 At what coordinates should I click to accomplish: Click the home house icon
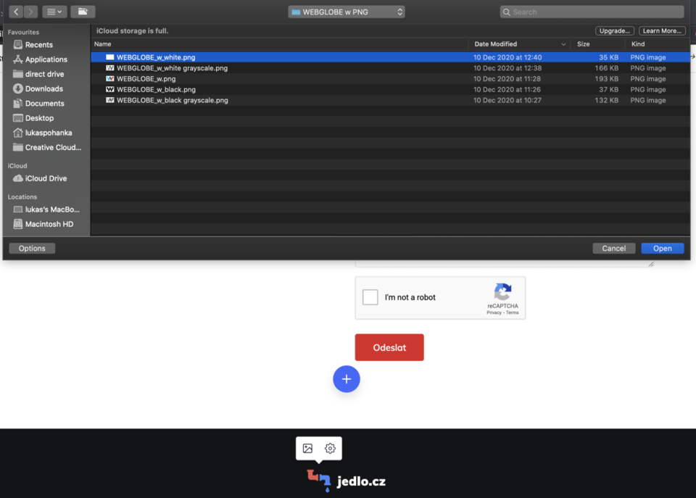(x=17, y=132)
